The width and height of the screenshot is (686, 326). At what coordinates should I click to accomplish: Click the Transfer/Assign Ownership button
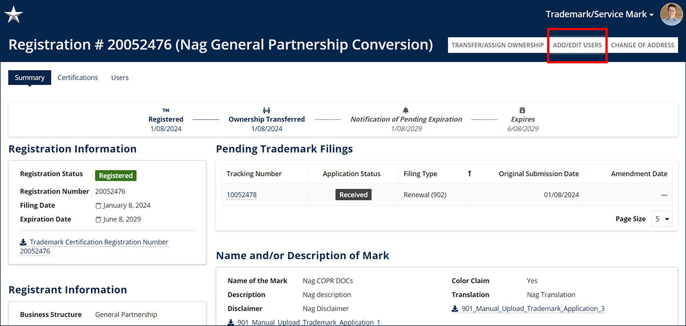point(497,45)
